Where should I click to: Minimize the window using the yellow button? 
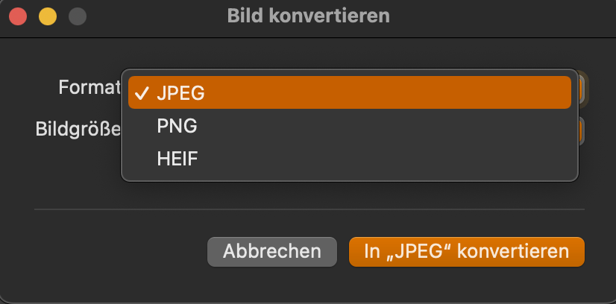tap(47, 16)
